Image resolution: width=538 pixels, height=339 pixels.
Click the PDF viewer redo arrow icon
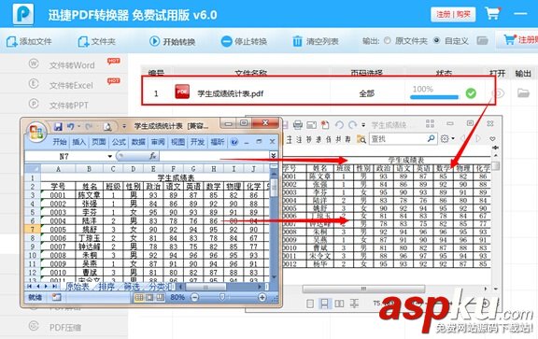click(x=352, y=125)
